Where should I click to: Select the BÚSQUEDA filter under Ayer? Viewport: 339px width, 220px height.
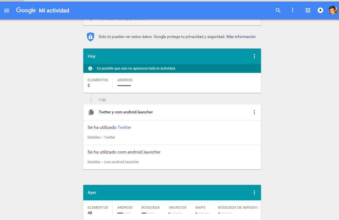pyautogui.click(x=150, y=208)
